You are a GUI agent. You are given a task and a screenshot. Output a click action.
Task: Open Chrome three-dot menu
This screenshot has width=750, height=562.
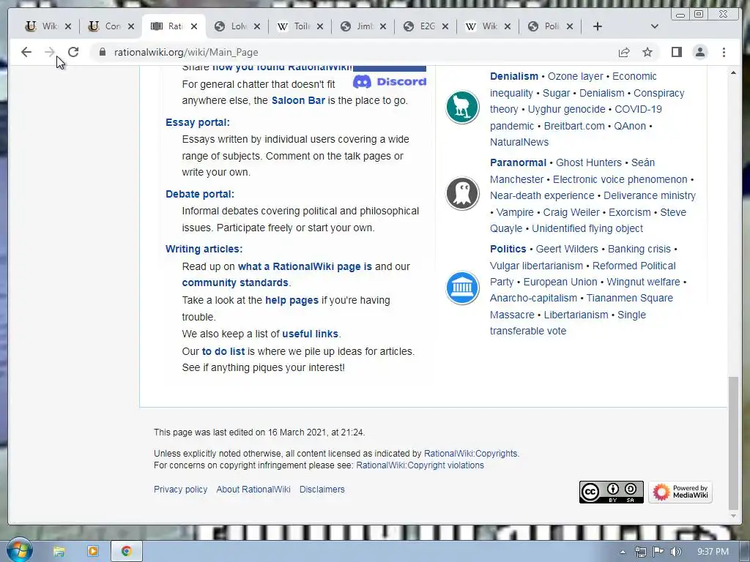(724, 52)
